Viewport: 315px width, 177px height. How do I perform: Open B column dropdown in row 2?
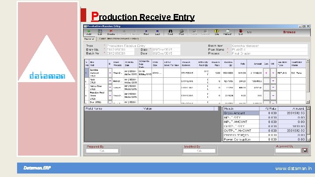coord(110,81)
